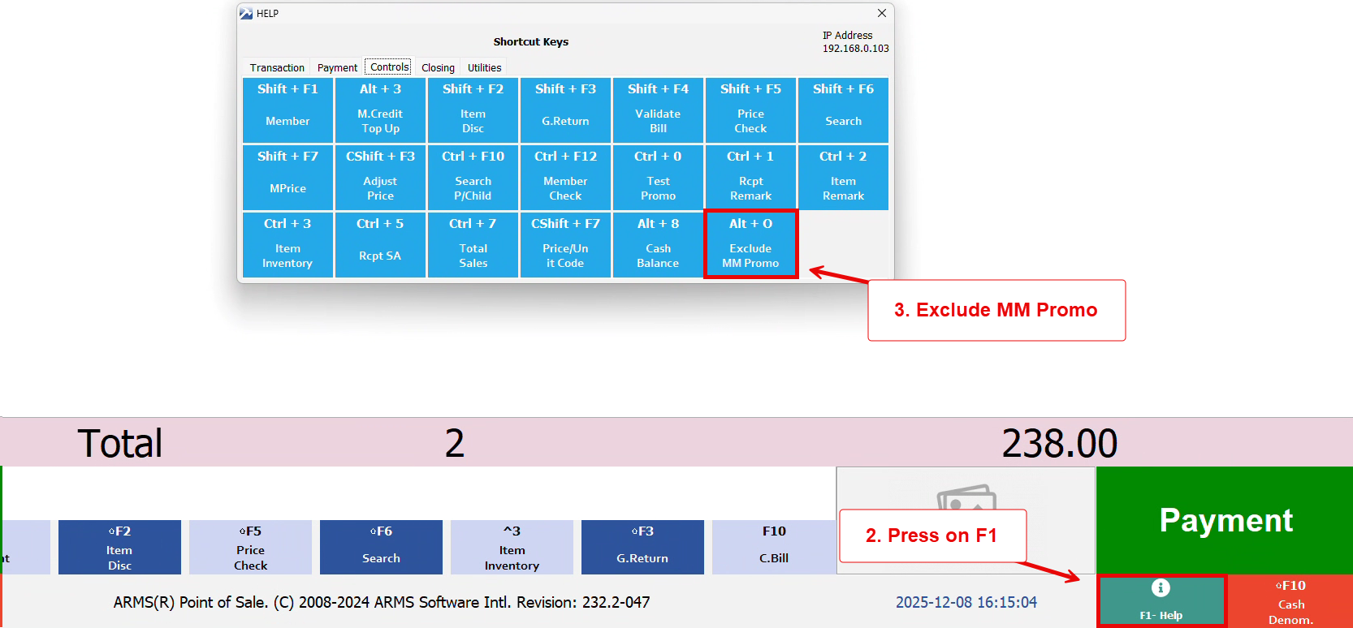1353x628 pixels.
Task: Click the F1- Help info button
Action: (1161, 601)
